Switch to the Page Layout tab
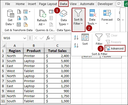The width and height of the screenshot is (128, 105). (x=48, y=4)
